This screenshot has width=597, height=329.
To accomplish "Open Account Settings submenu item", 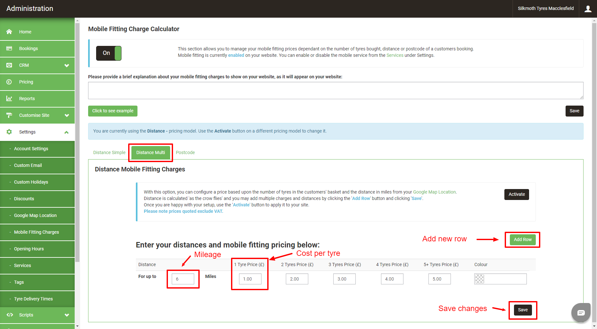I will click(37, 149).
